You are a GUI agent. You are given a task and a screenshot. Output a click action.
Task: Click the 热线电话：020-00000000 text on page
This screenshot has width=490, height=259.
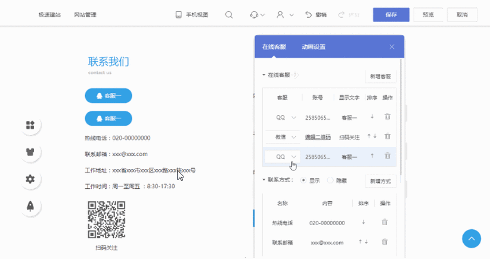(x=117, y=138)
